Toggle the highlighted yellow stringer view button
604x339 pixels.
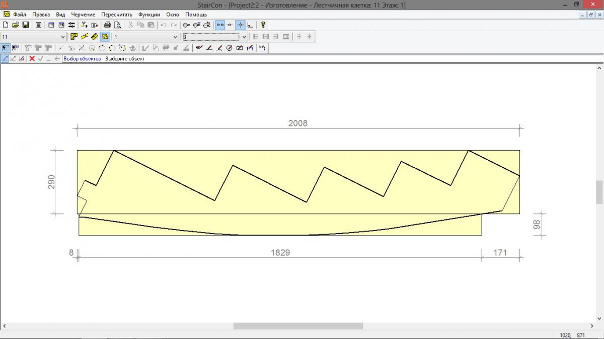[105, 37]
